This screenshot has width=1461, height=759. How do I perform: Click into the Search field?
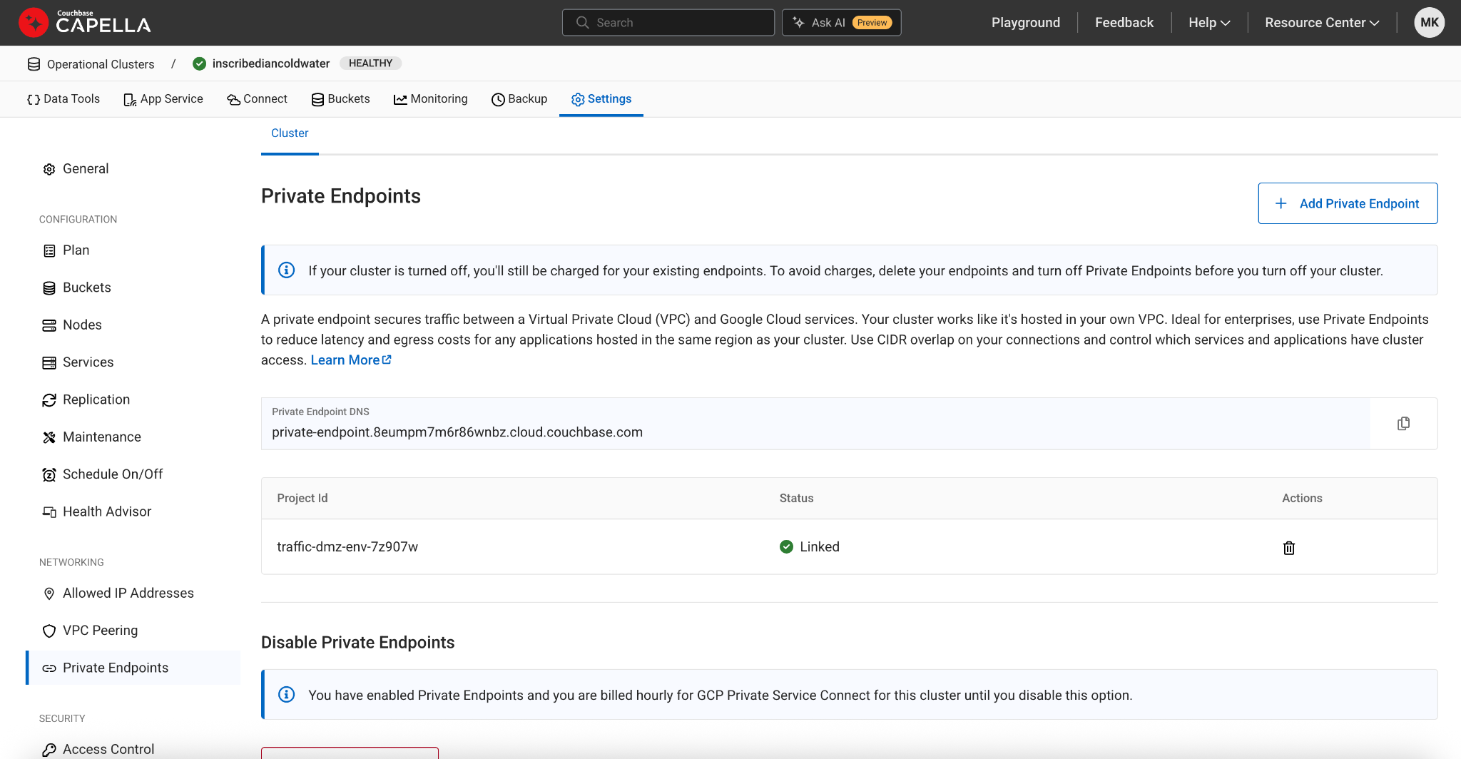point(668,23)
